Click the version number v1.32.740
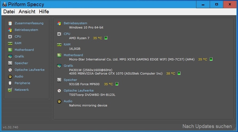Image resolution: width=238 pixels, height=132 pixels. pos(10,127)
